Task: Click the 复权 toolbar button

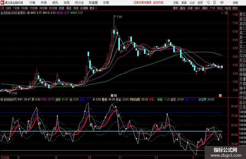Action: click(x=175, y=8)
